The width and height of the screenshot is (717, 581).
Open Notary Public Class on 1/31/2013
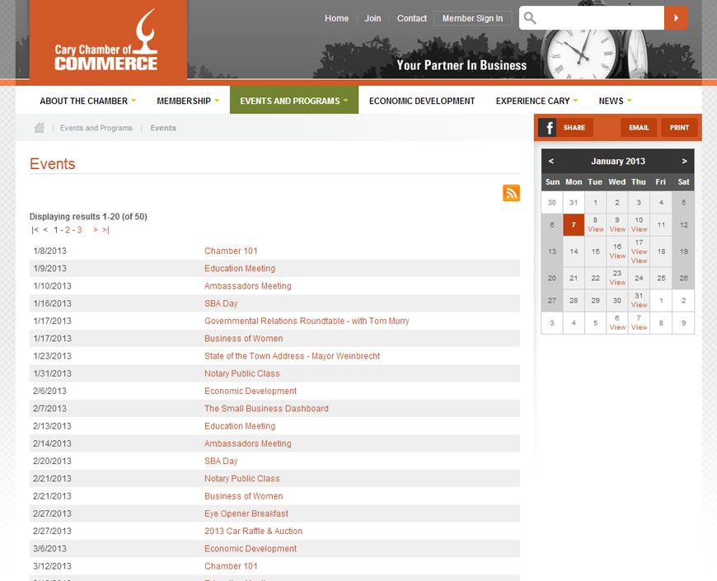pyautogui.click(x=242, y=373)
